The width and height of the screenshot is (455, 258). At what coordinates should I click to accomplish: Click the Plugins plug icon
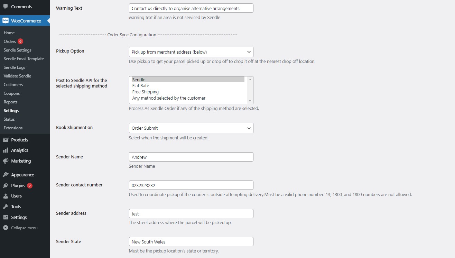6,185
